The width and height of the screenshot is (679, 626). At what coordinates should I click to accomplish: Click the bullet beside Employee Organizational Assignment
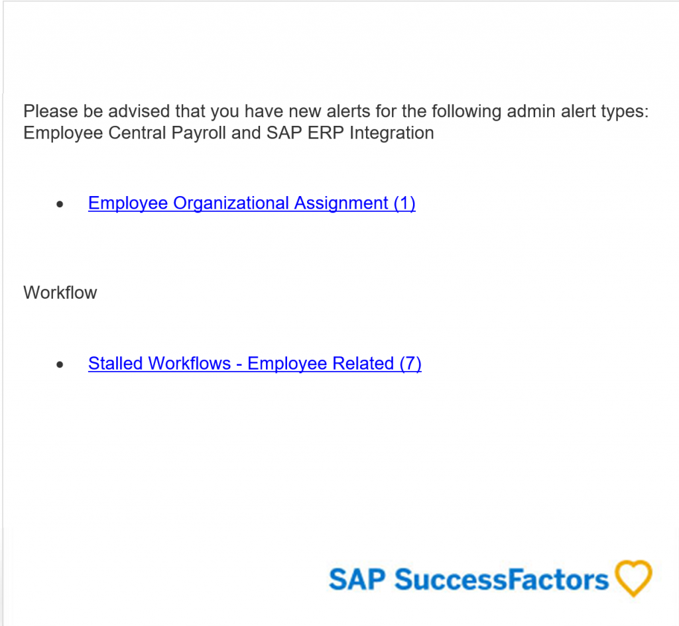pyautogui.click(x=60, y=204)
